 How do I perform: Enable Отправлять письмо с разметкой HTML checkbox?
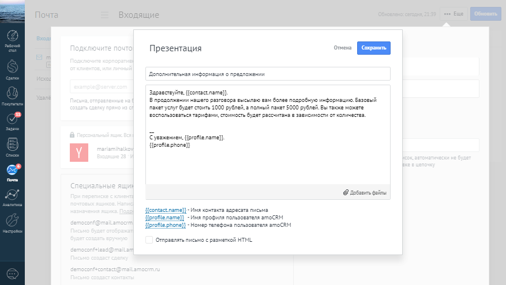tap(149, 240)
